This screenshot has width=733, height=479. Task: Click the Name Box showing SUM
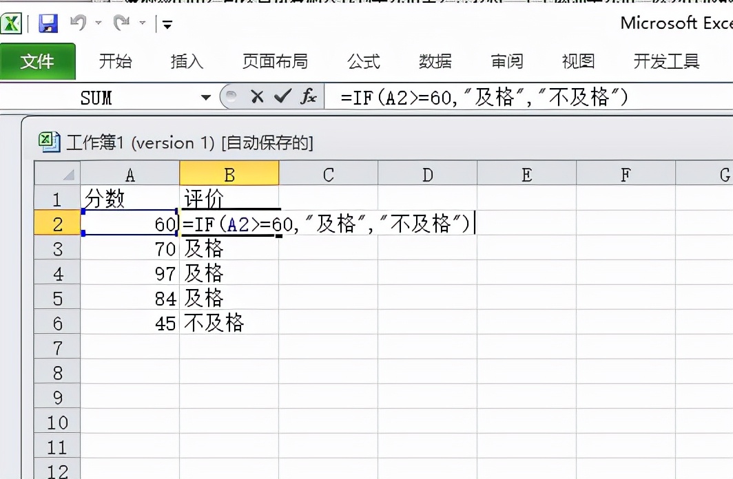[96, 98]
